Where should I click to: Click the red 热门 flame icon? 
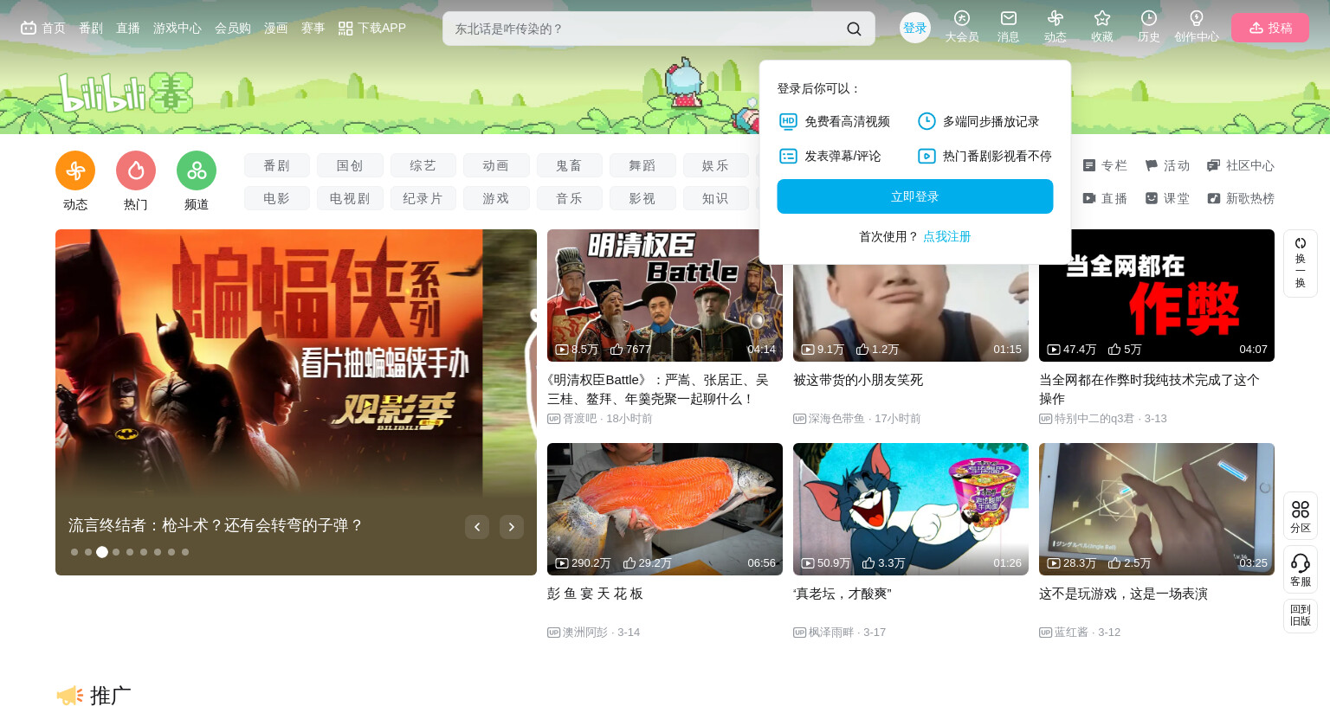[x=136, y=170]
